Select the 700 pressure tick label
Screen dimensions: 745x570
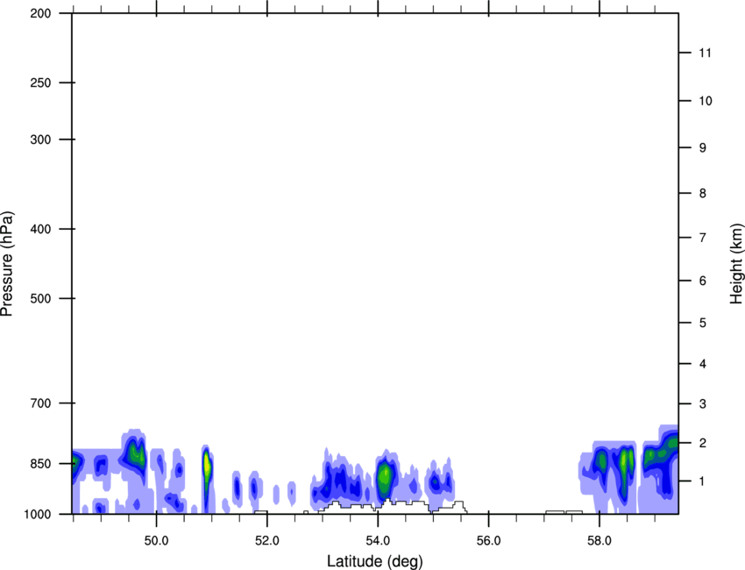click(40, 403)
